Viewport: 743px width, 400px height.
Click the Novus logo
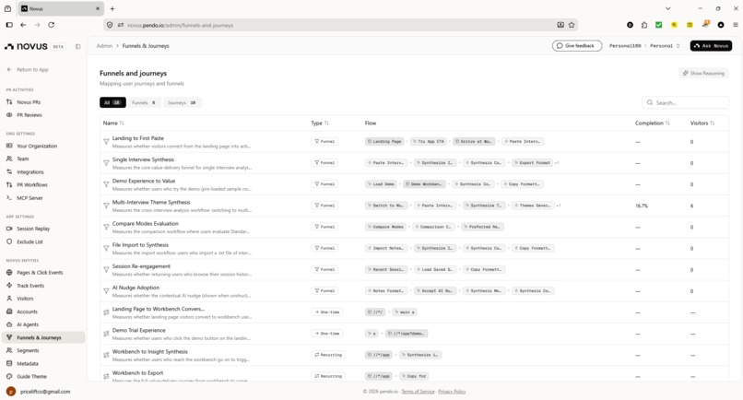(x=26, y=46)
